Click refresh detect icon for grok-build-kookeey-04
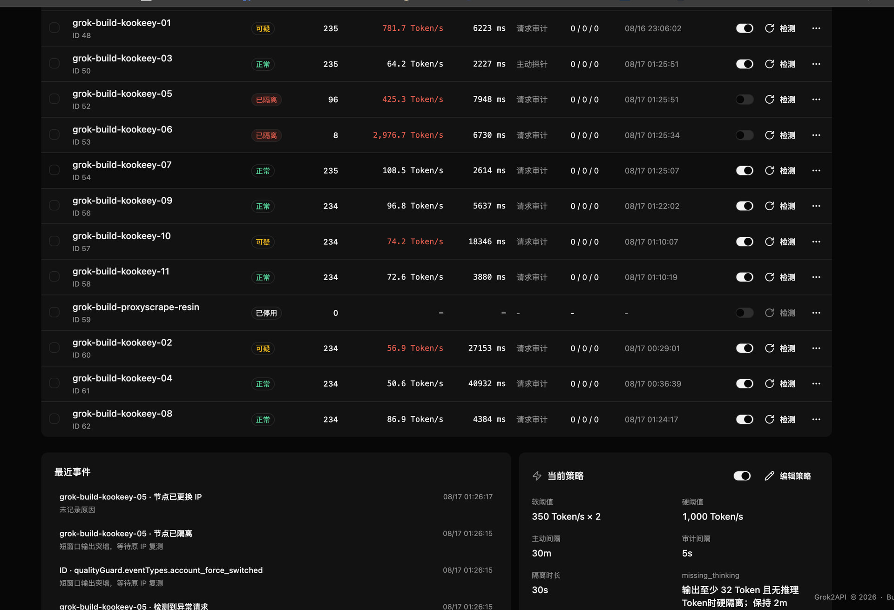Screen dimensions: 894x610 click(769, 384)
